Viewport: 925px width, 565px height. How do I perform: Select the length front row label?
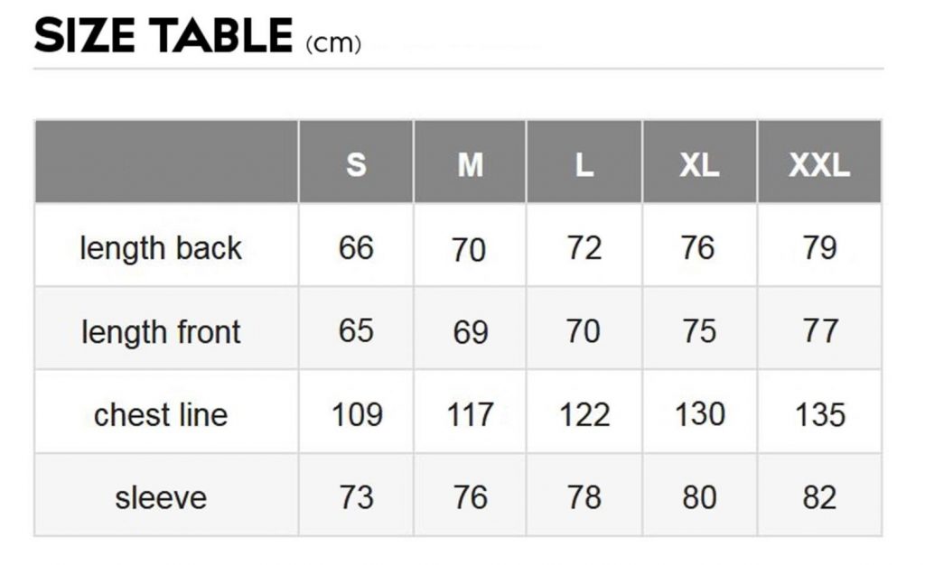tap(161, 332)
